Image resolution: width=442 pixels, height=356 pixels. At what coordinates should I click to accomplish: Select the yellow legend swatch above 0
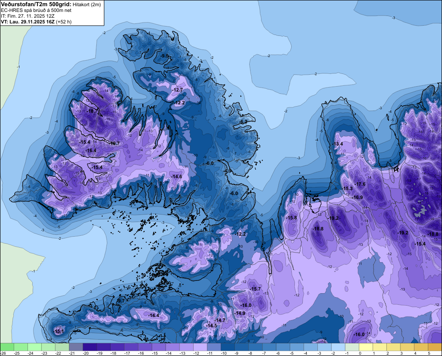pos(366,347)
